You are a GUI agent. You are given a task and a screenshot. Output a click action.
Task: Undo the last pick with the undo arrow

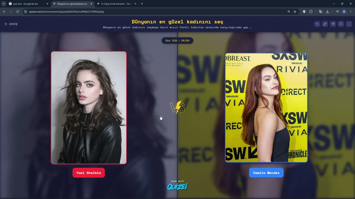[317, 24]
